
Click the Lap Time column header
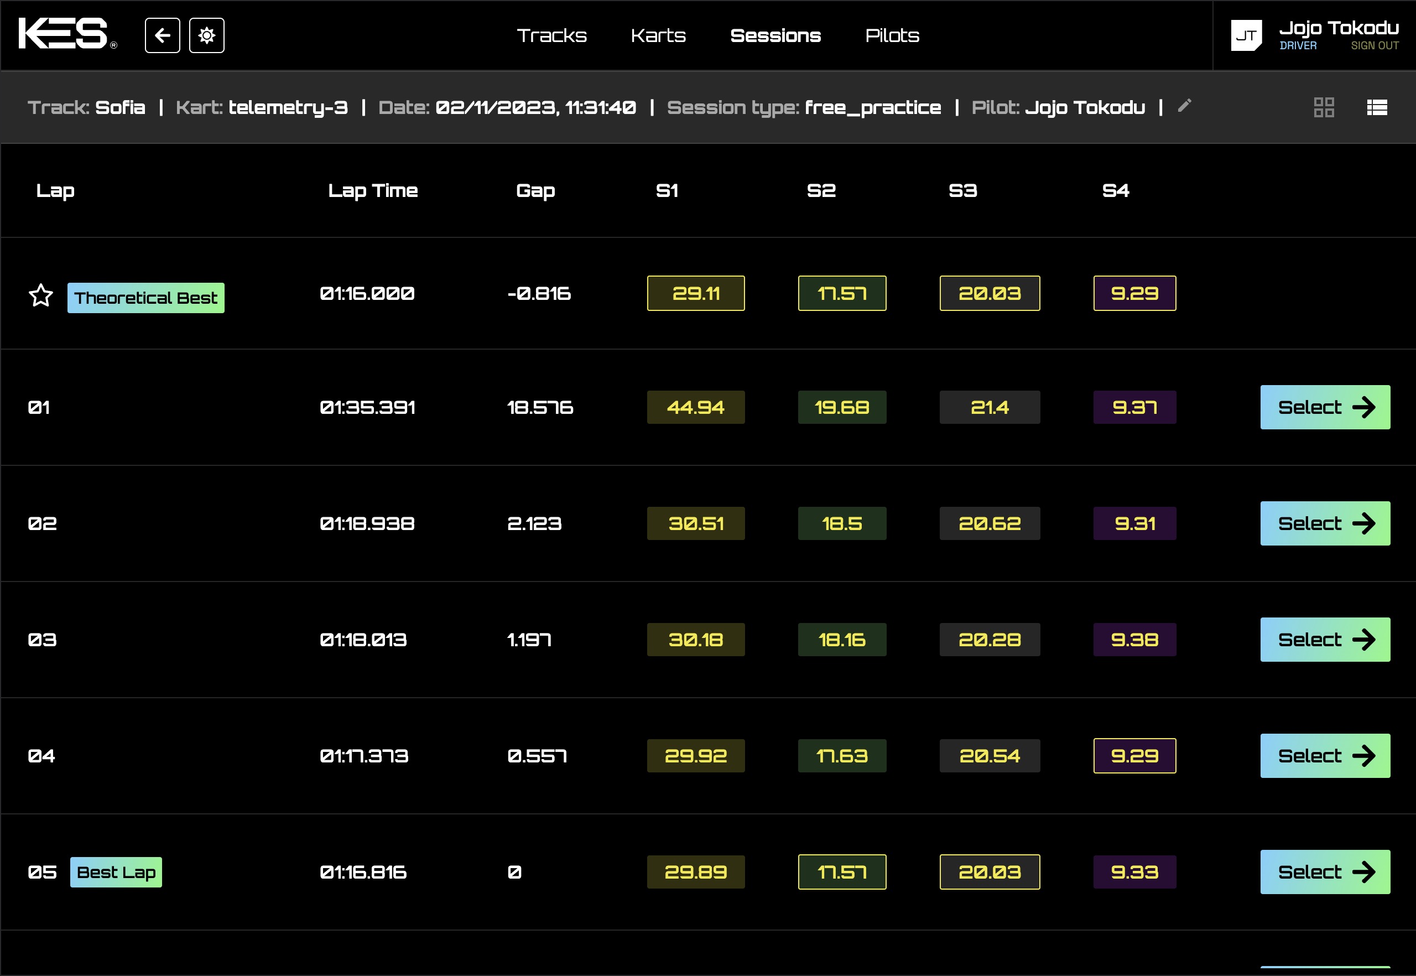coord(373,191)
